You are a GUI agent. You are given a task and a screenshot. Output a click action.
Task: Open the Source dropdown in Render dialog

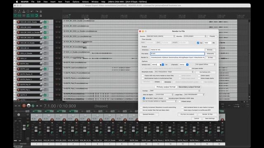[x=160, y=36]
